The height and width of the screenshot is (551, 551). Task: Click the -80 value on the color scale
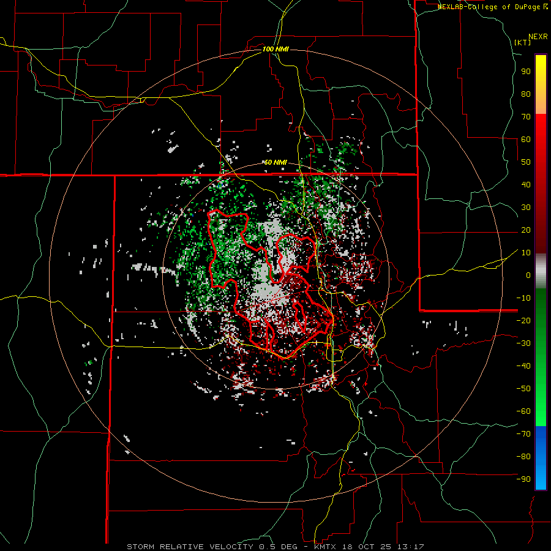click(523, 457)
